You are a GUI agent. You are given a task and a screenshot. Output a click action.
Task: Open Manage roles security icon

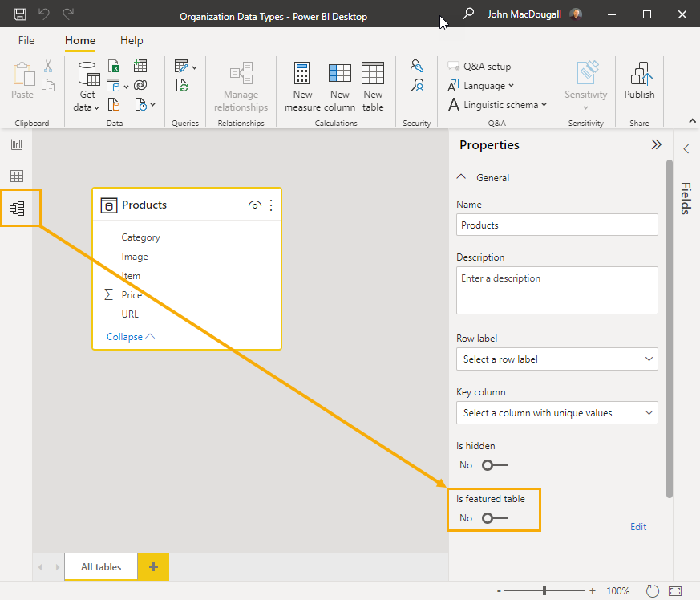point(416,66)
